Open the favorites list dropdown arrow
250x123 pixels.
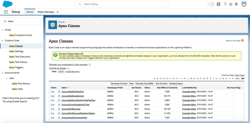point(212,4)
